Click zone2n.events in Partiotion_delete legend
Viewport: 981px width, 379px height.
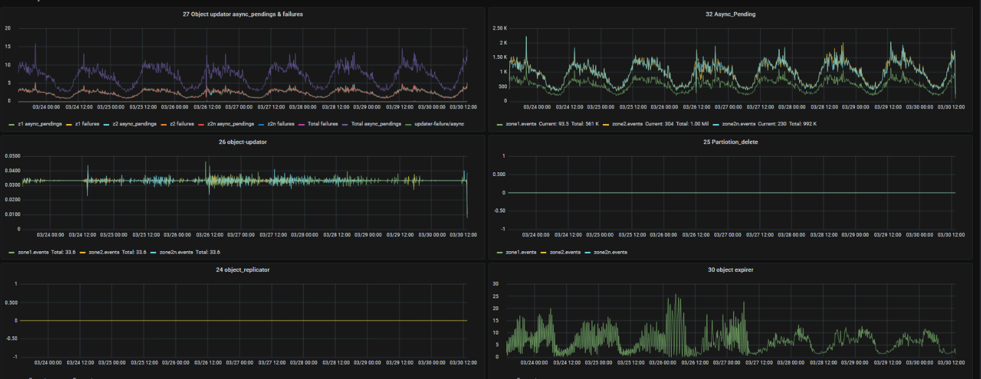[x=607, y=252]
